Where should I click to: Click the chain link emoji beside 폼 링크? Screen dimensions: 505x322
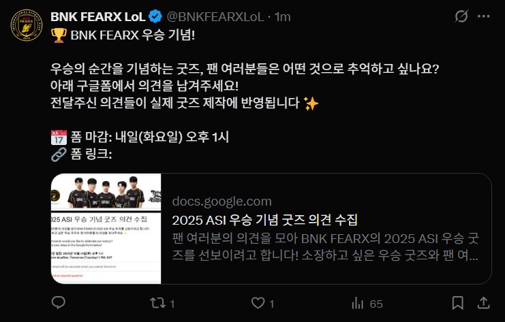[x=59, y=155]
